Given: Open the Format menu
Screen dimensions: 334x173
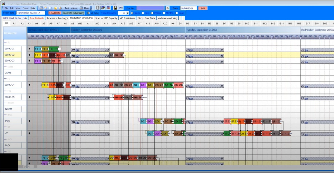Looking at the screenshot, I should click(x=26, y=8).
